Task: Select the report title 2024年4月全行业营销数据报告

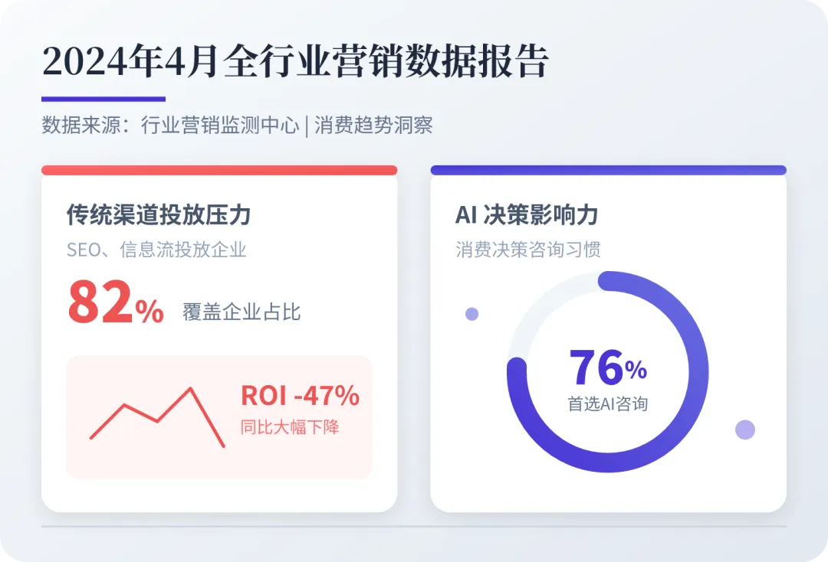Action: pyautogui.click(x=295, y=62)
